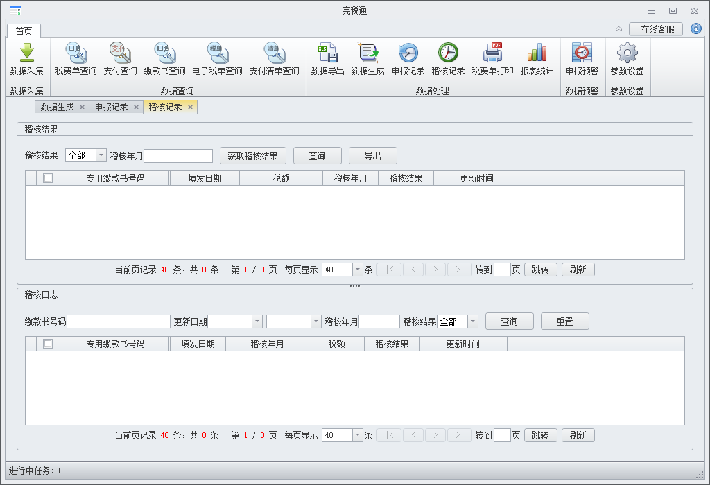The width and height of the screenshot is (710, 485).
Task: Switch to 数据生成 document tab
Action: (57, 107)
